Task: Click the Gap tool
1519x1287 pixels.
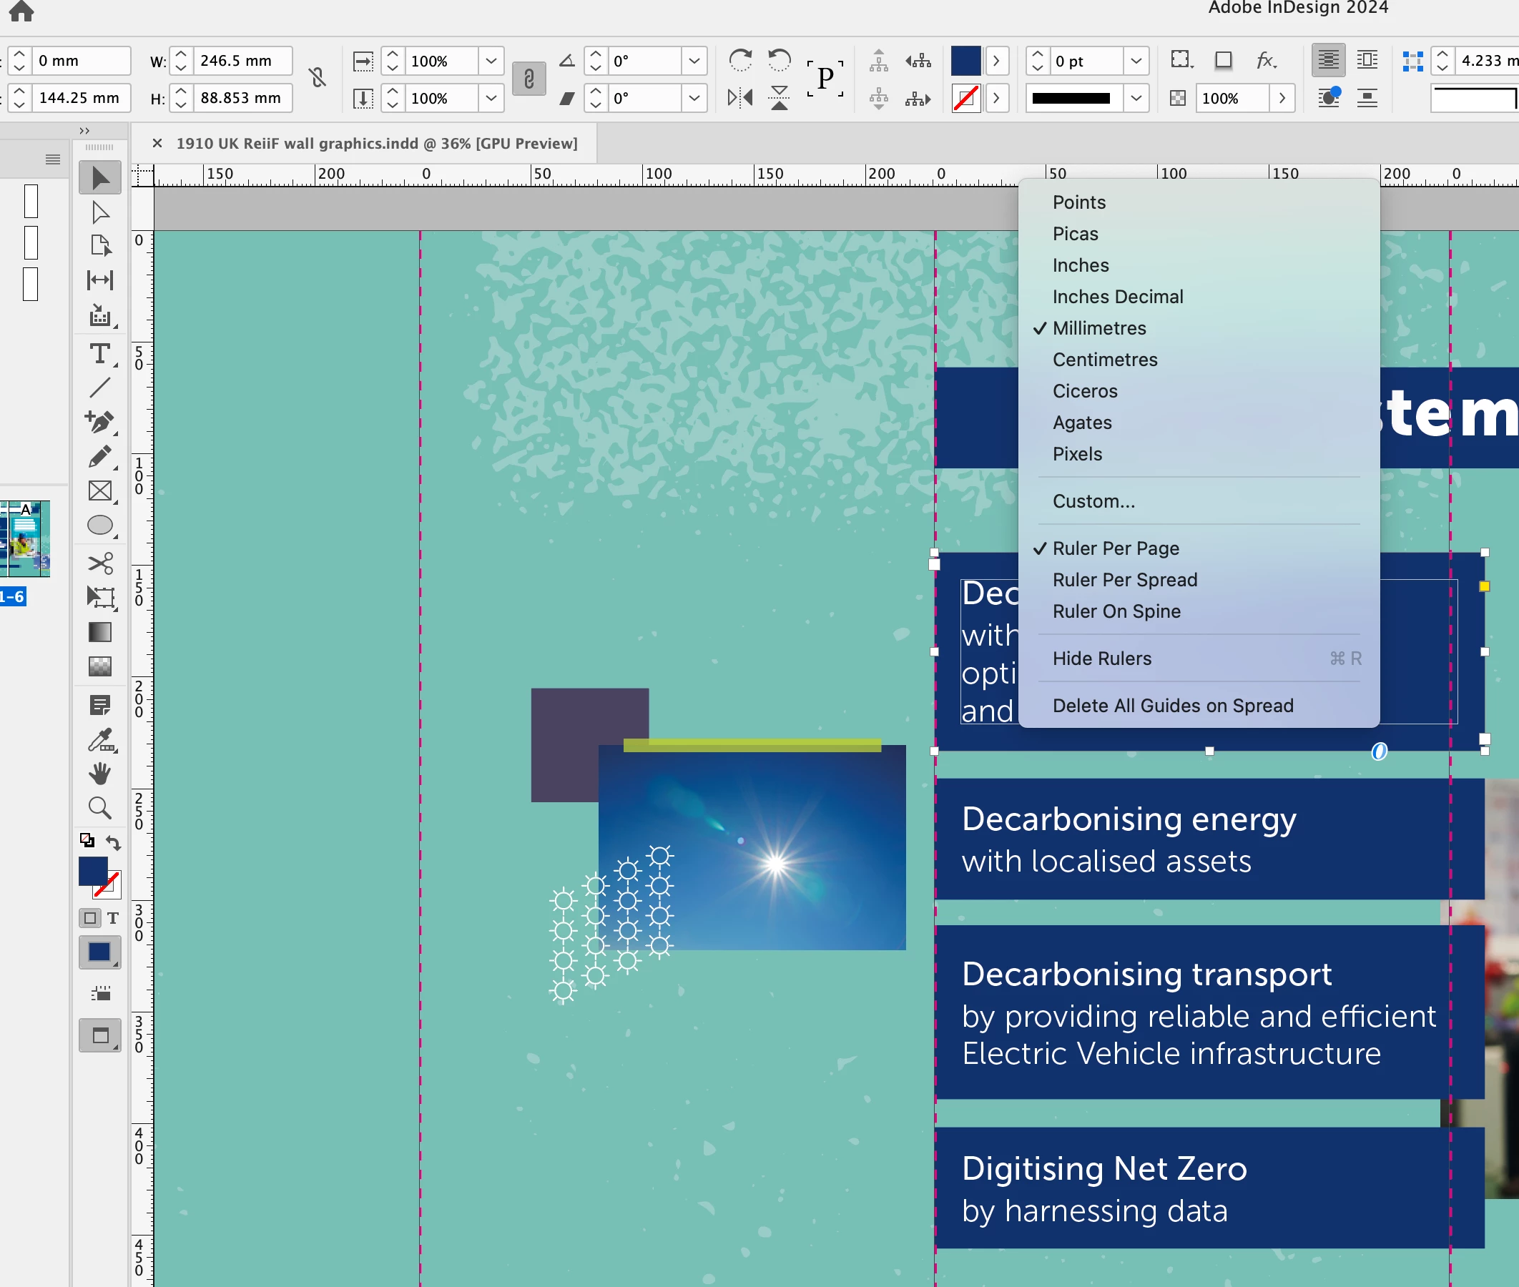Action: pyautogui.click(x=99, y=280)
